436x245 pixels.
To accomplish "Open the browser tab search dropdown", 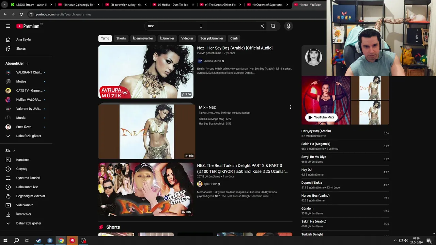I will pos(4,5).
